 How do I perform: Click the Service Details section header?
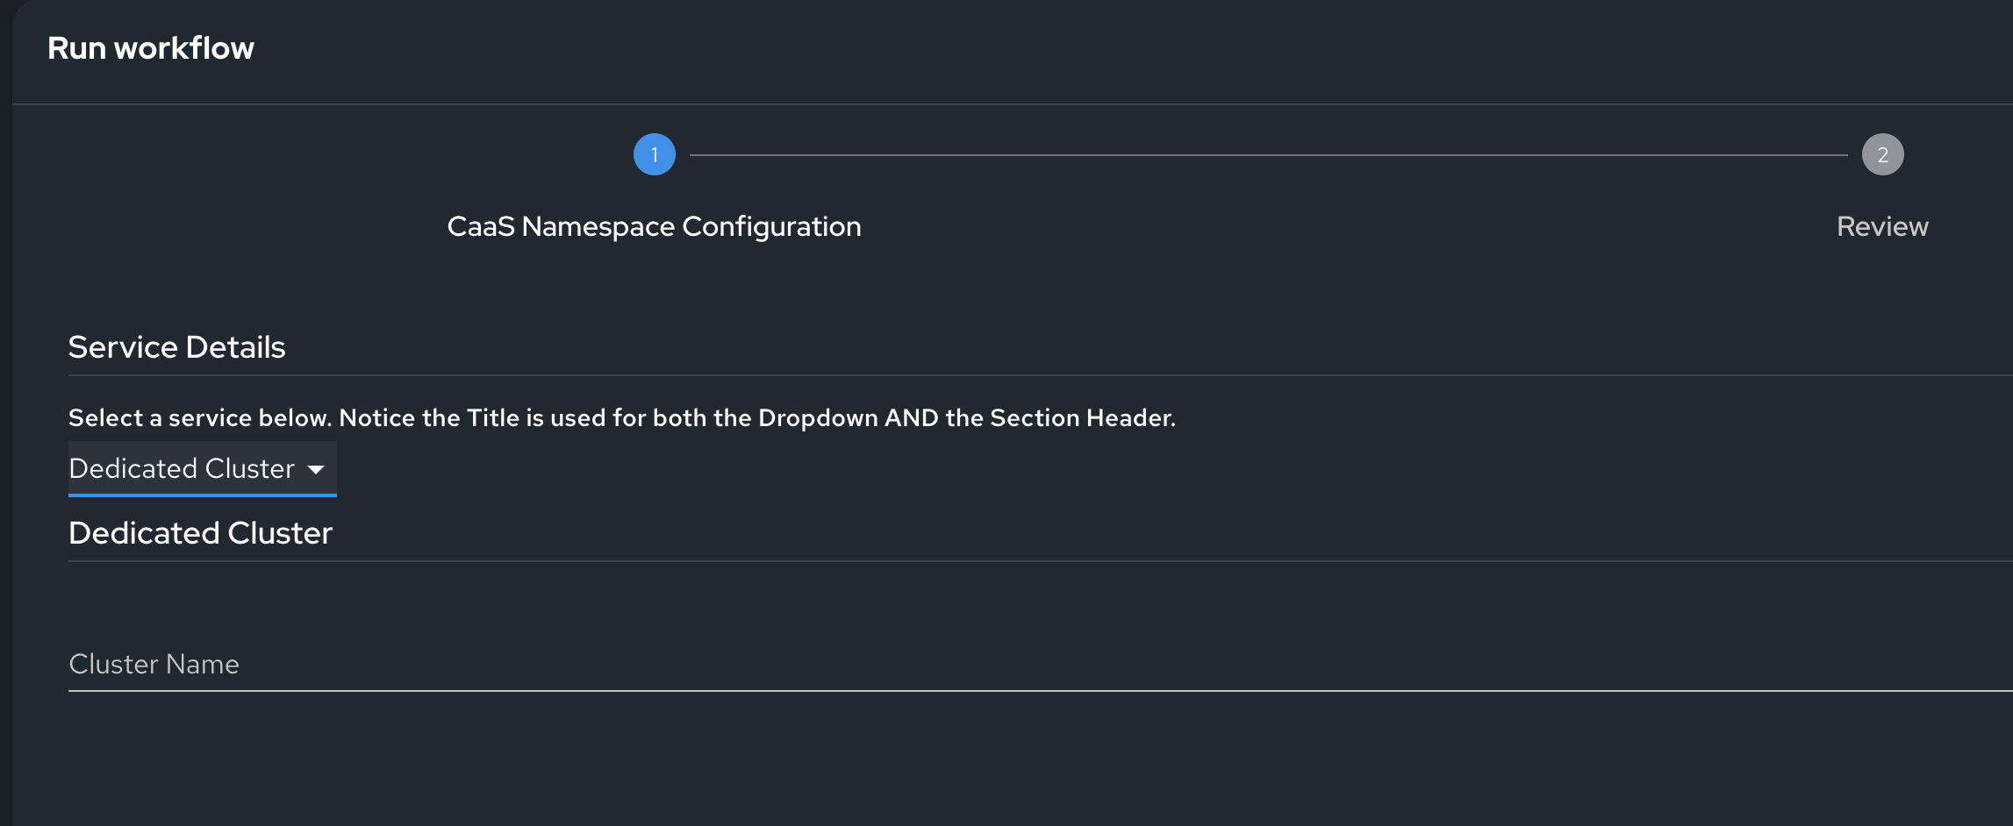tap(176, 347)
